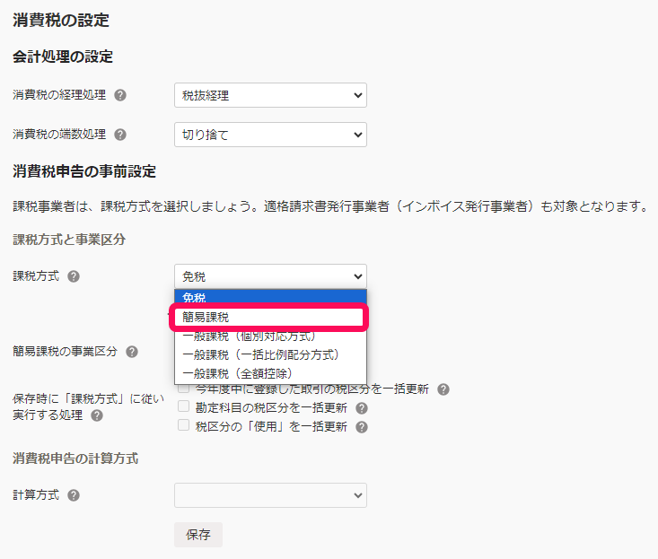
Task: Show help for 税区分の「使用」を一括更新
Action: [x=361, y=427]
